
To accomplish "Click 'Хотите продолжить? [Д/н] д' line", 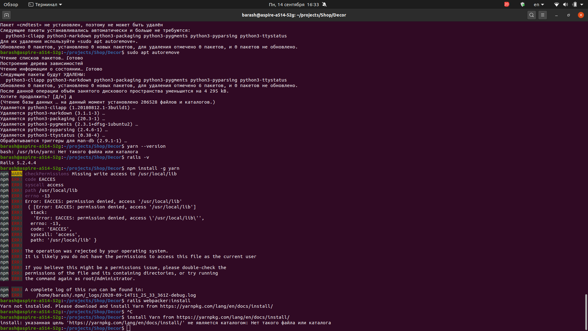I will coord(36,97).
